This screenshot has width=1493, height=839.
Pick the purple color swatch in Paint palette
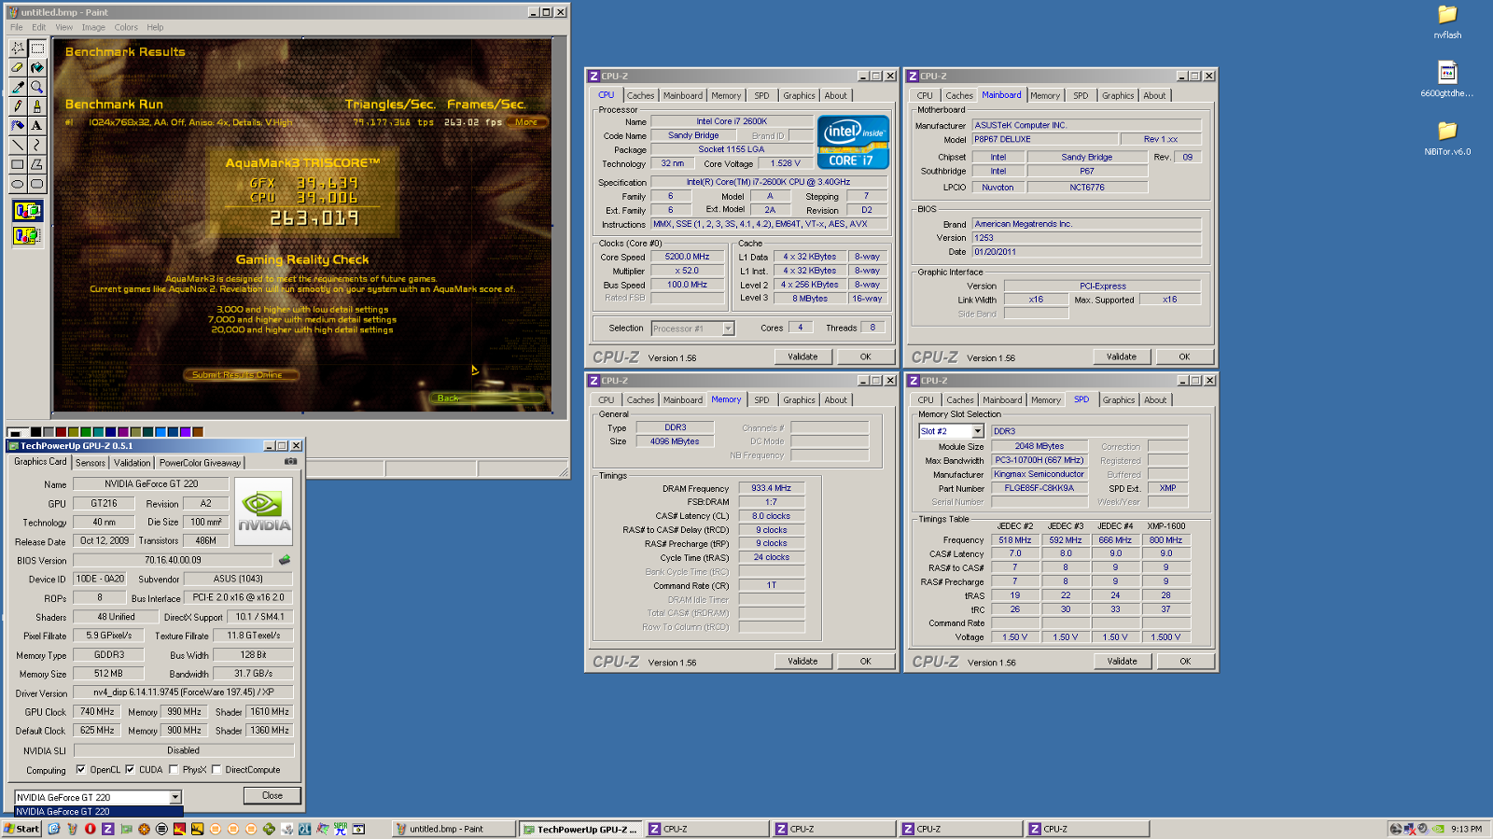pyautogui.click(x=185, y=432)
